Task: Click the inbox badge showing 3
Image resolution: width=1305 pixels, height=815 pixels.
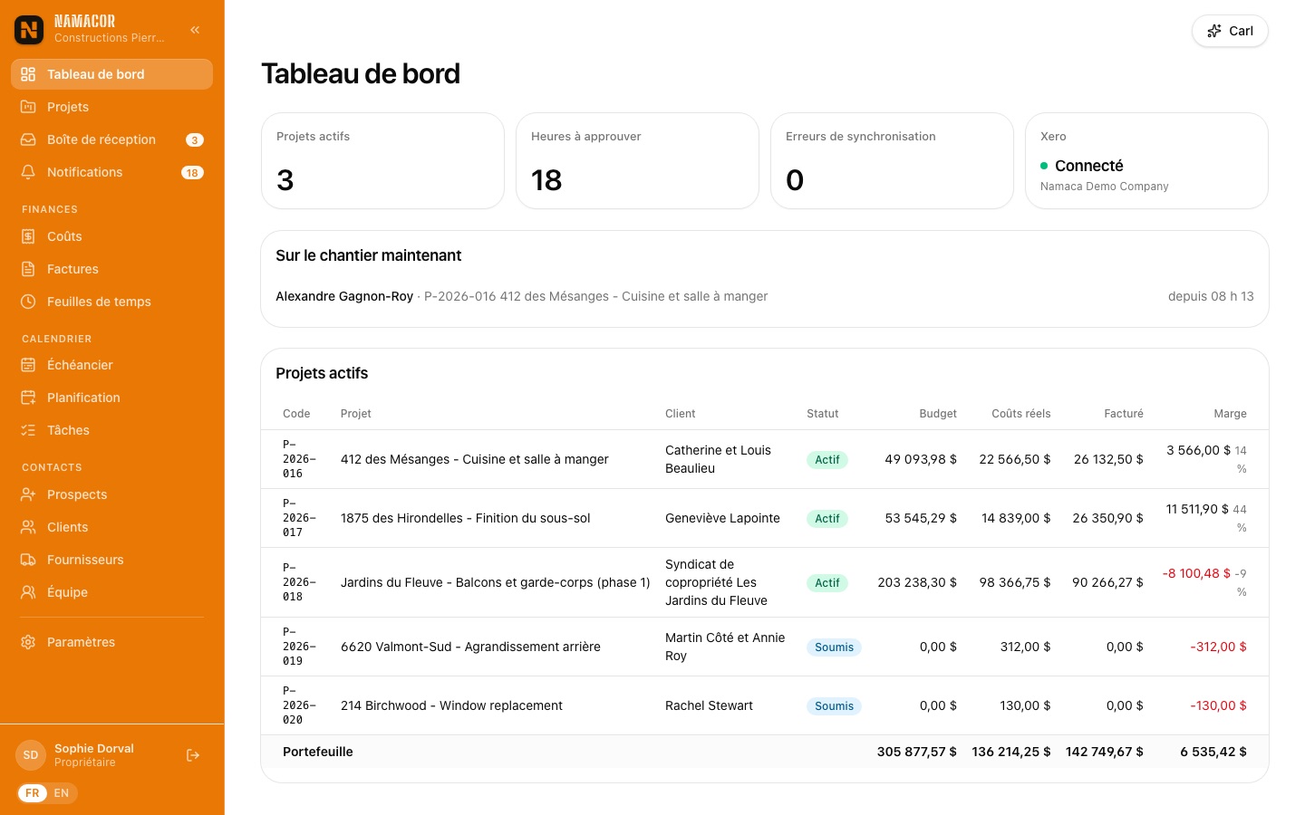Action: click(x=194, y=139)
